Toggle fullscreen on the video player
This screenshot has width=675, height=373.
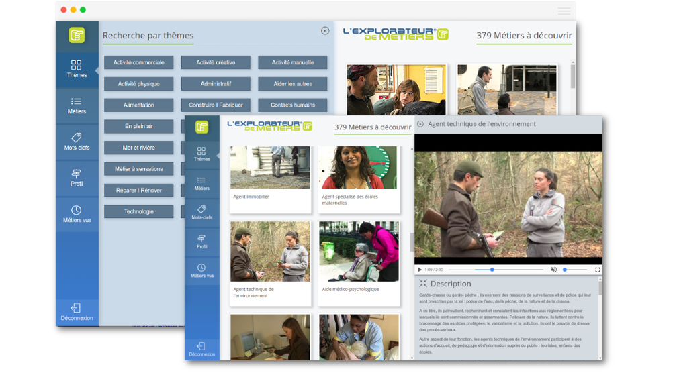click(x=597, y=270)
